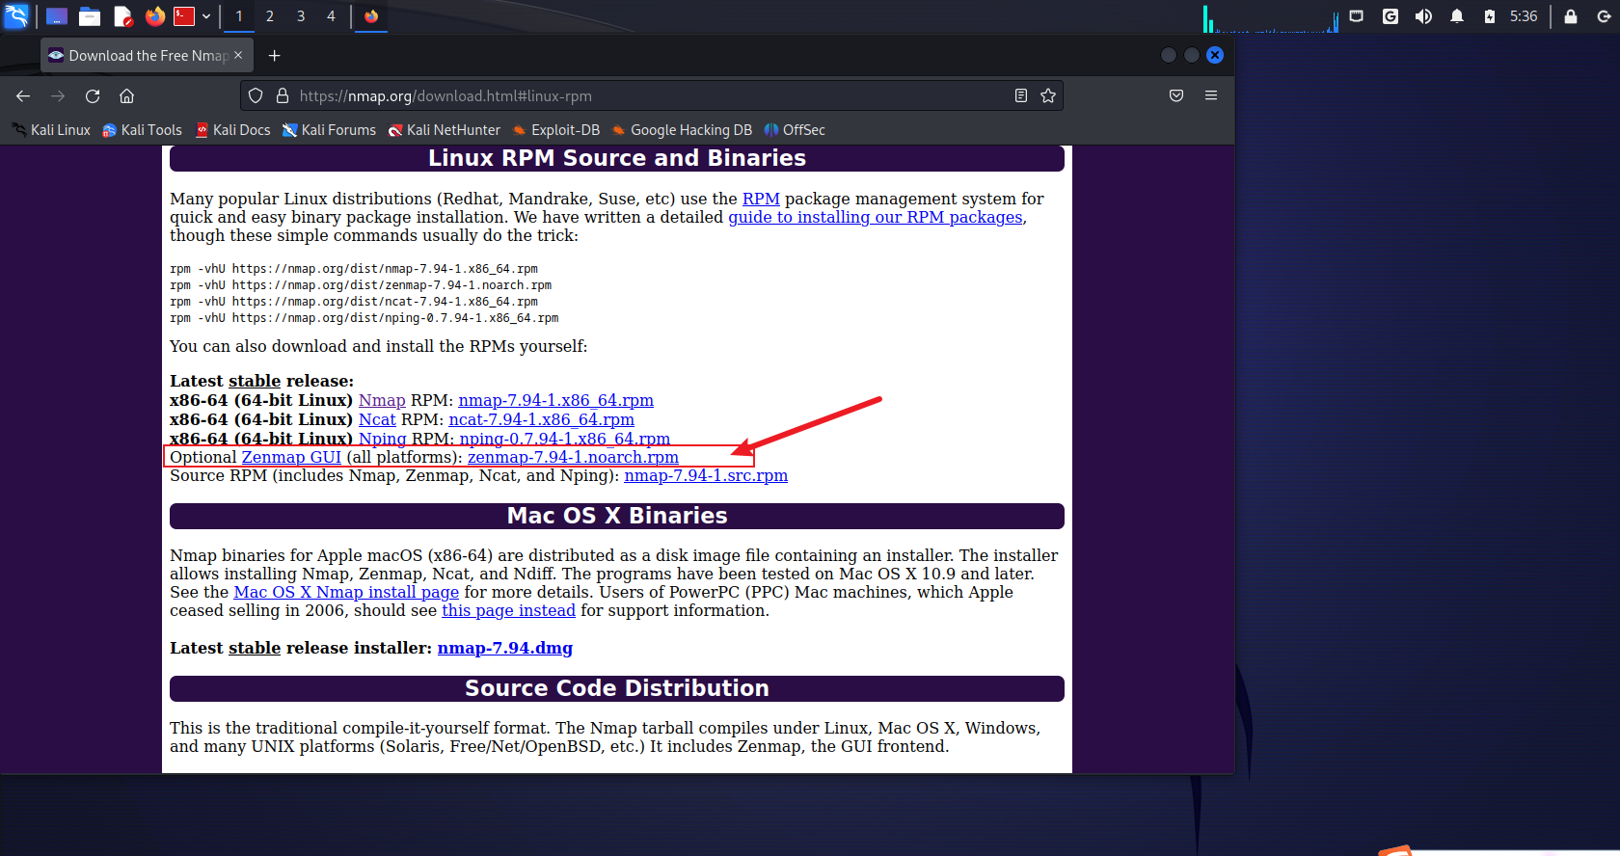
Task: Download ncat-7.94-1.x86_64.rpm
Action: coord(542,419)
